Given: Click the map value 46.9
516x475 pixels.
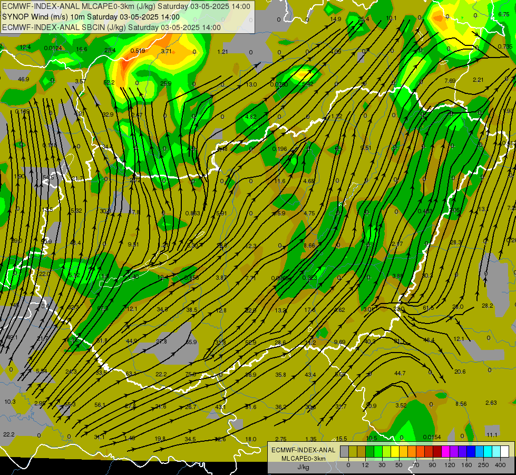Looking at the screenshot, I should (x=23, y=80).
